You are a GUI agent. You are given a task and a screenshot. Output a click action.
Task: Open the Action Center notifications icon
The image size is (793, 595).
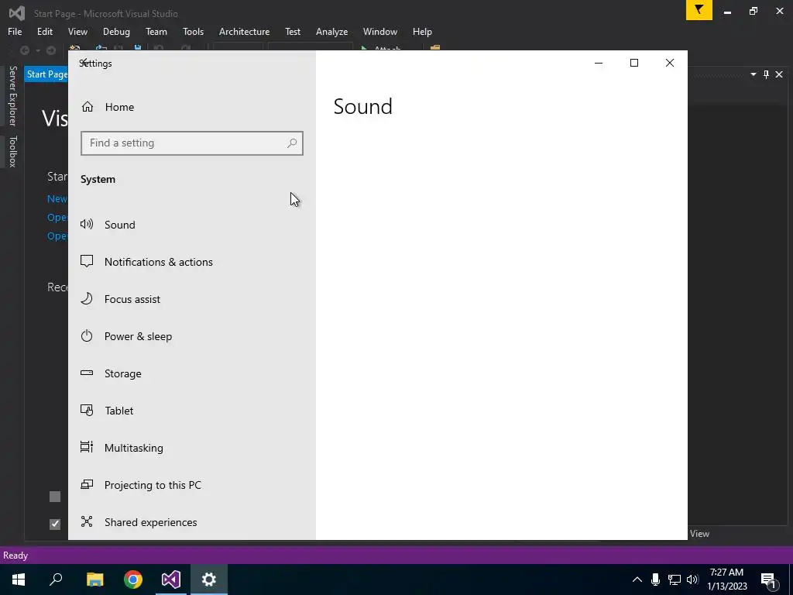(x=769, y=580)
